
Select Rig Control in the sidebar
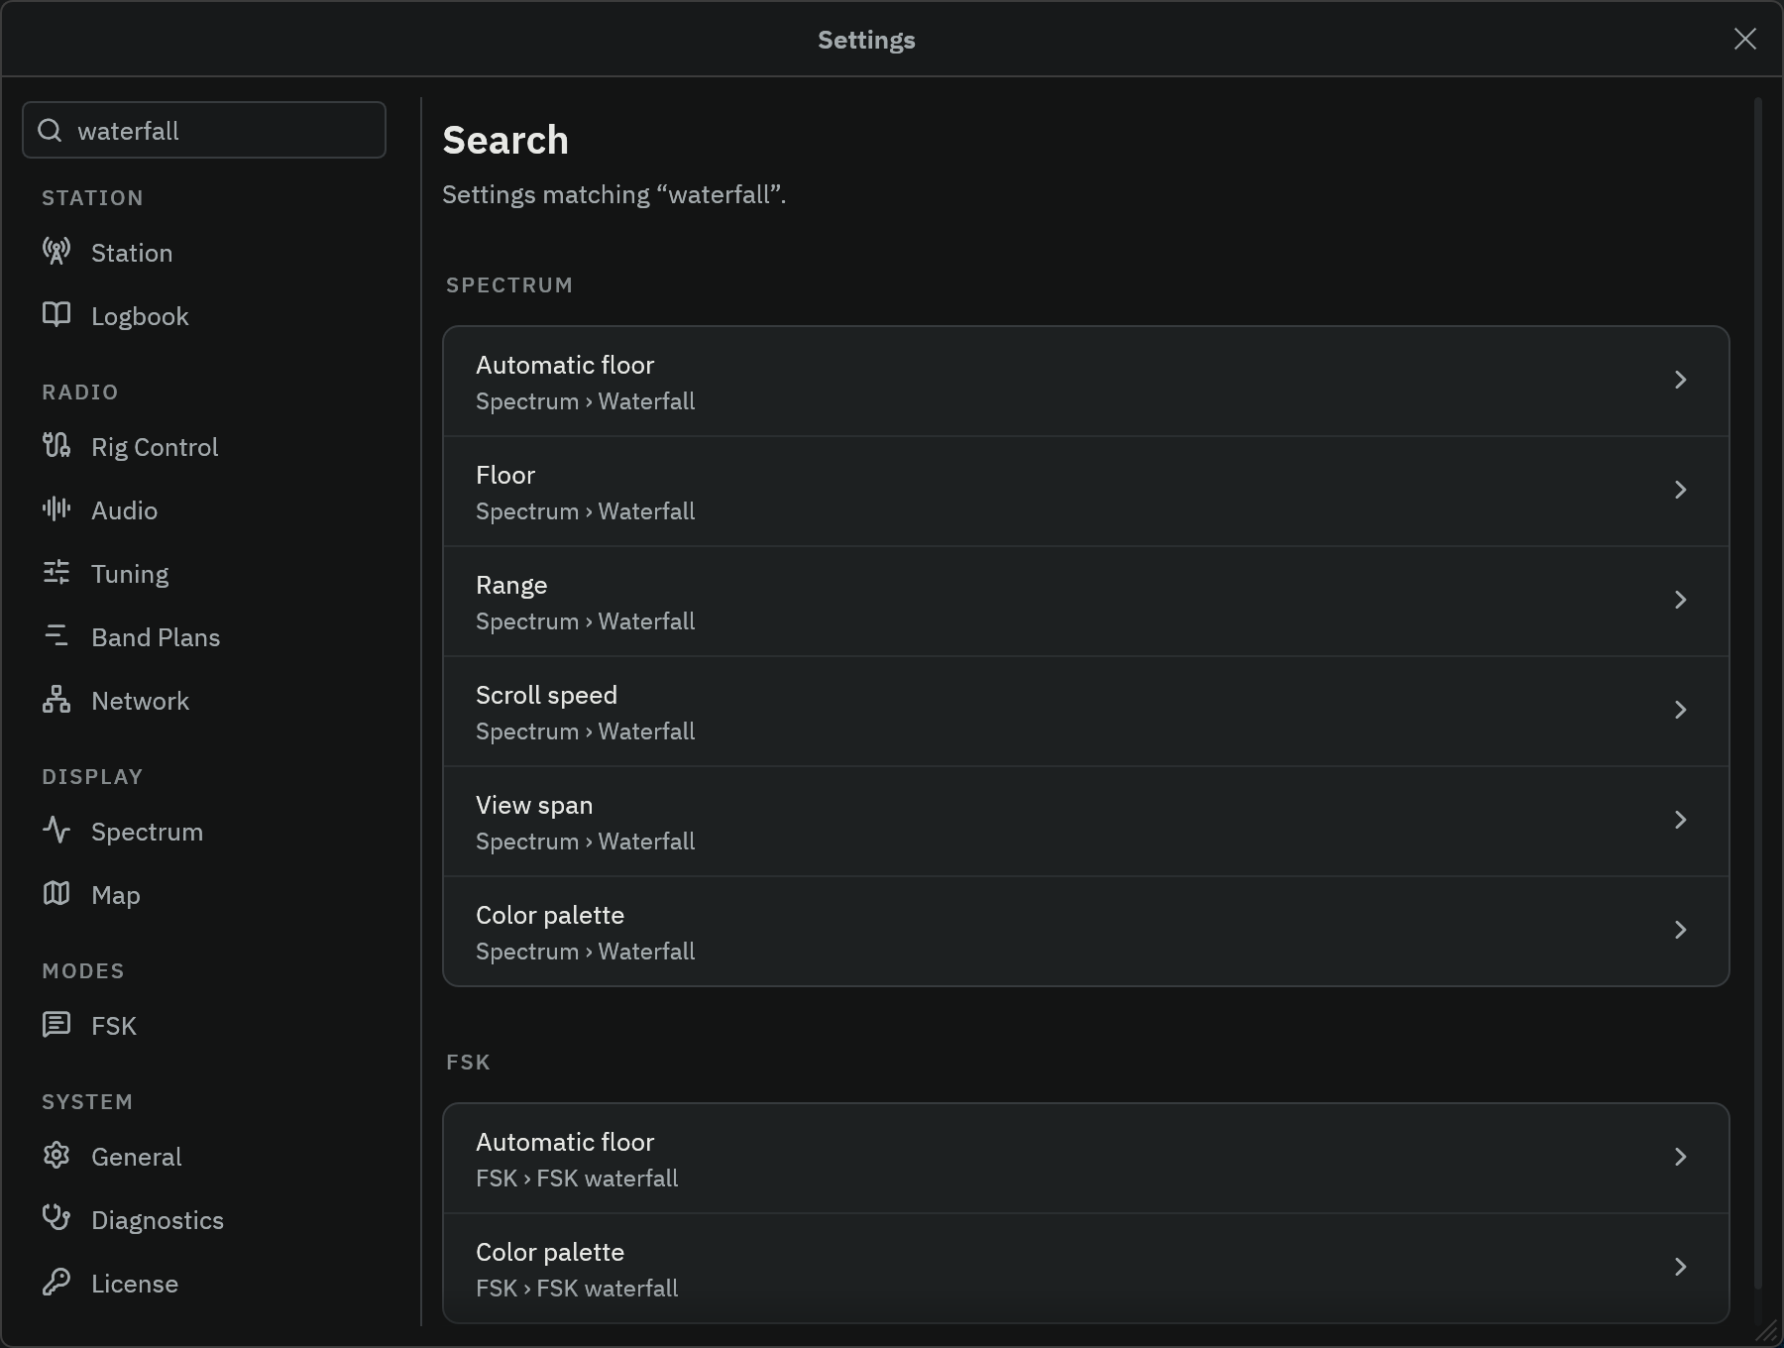tap(204, 447)
